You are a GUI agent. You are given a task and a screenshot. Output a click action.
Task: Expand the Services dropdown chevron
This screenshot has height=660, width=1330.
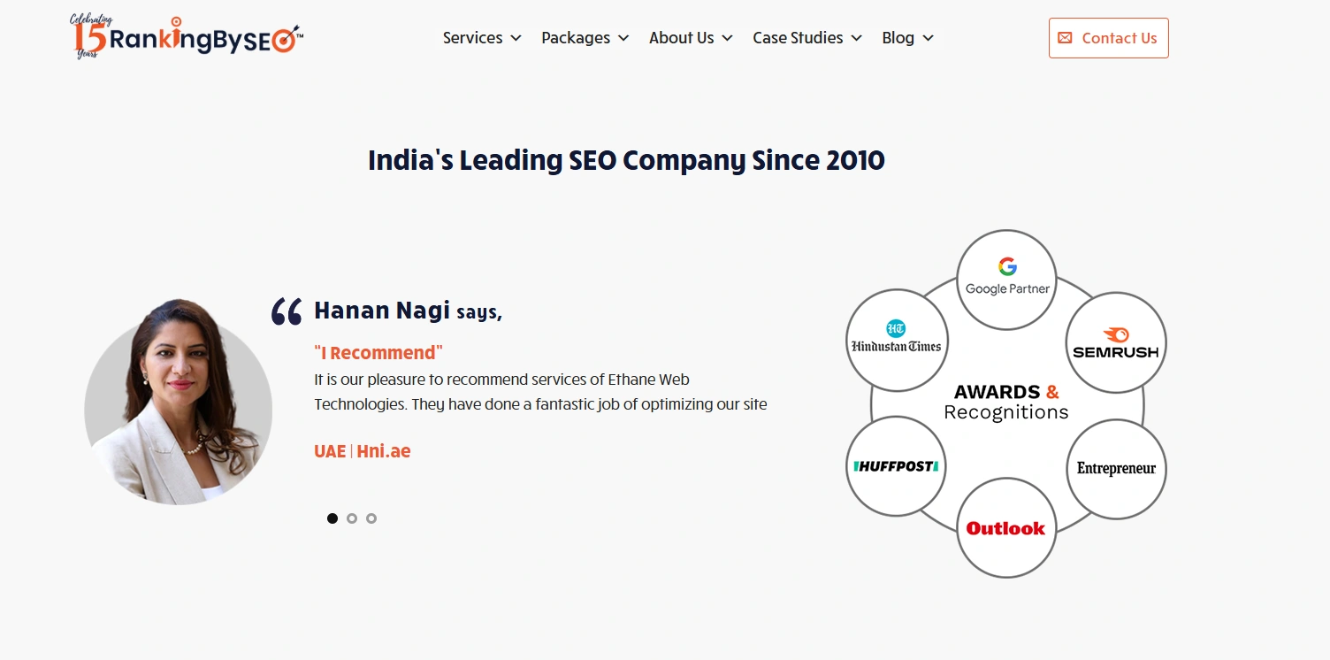click(516, 38)
